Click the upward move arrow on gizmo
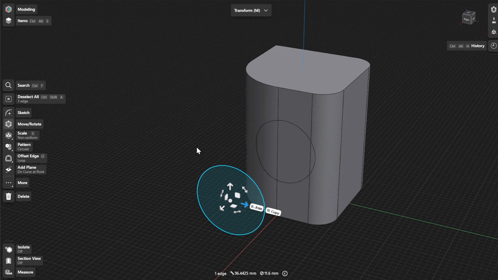Screen dimensions: 498x280 pos(230,186)
